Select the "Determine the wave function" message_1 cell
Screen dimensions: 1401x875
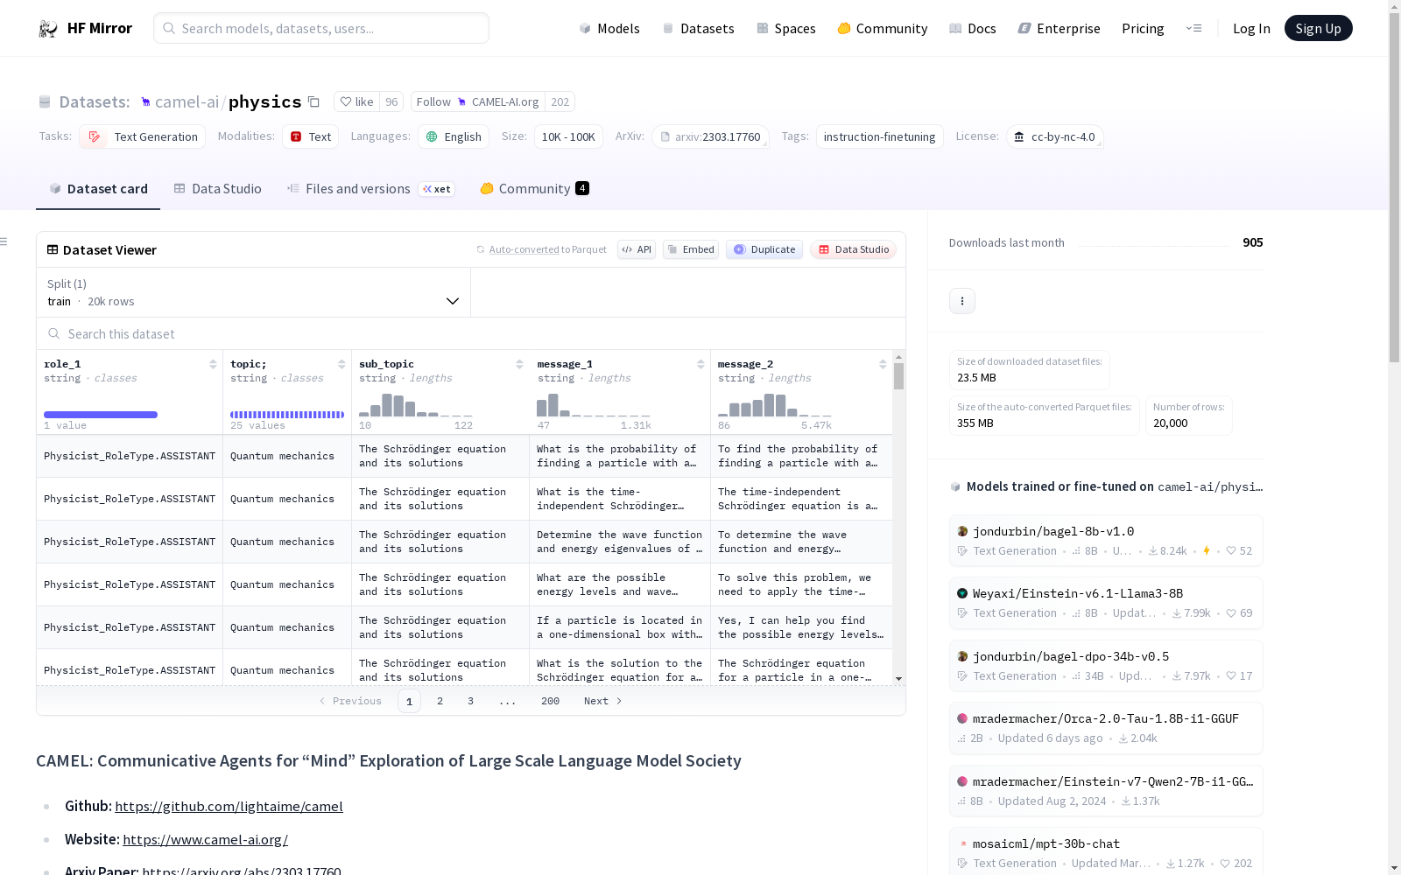click(620, 542)
